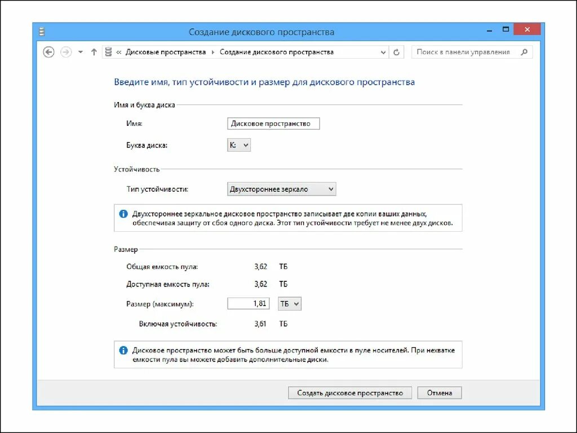
Task: Open the Тип устойчивости dropdown
Action: (282, 189)
